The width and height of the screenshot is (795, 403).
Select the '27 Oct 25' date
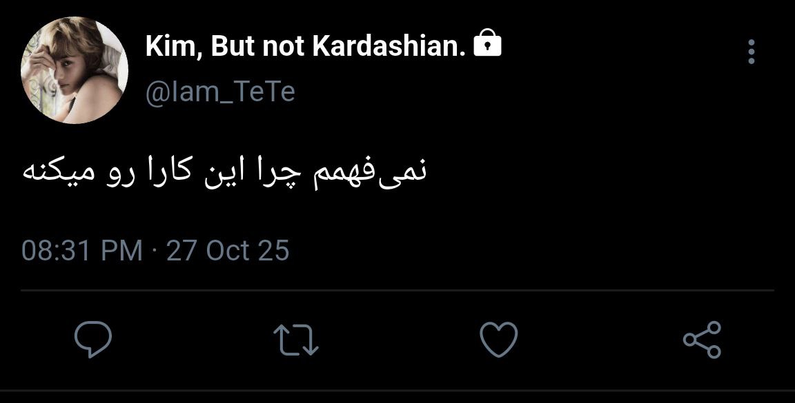228,250
